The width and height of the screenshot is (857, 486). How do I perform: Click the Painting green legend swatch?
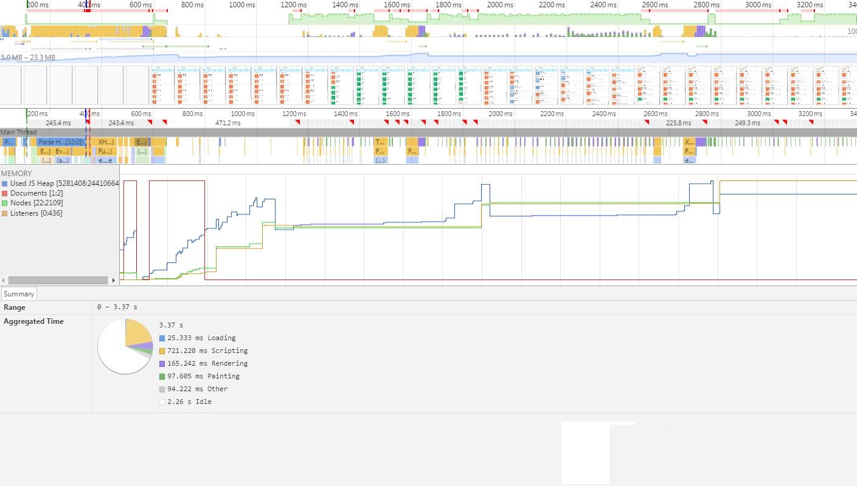[x=162, y=377]
